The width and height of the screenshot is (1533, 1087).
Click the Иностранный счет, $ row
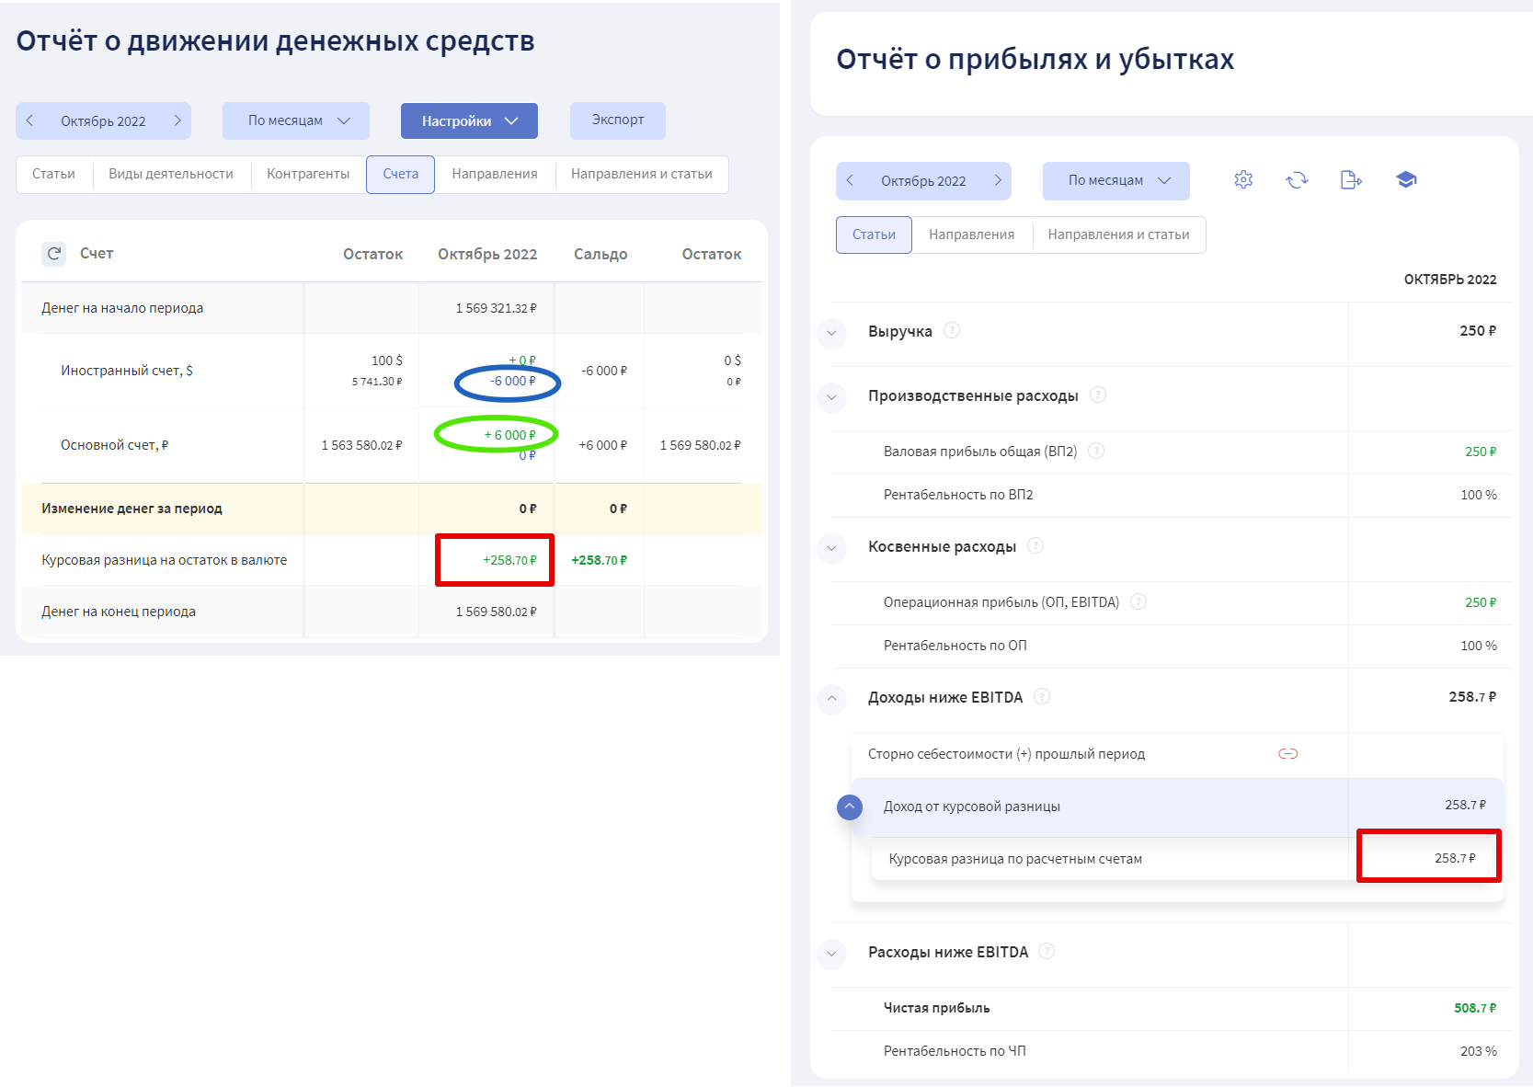(x=392, y=371)
